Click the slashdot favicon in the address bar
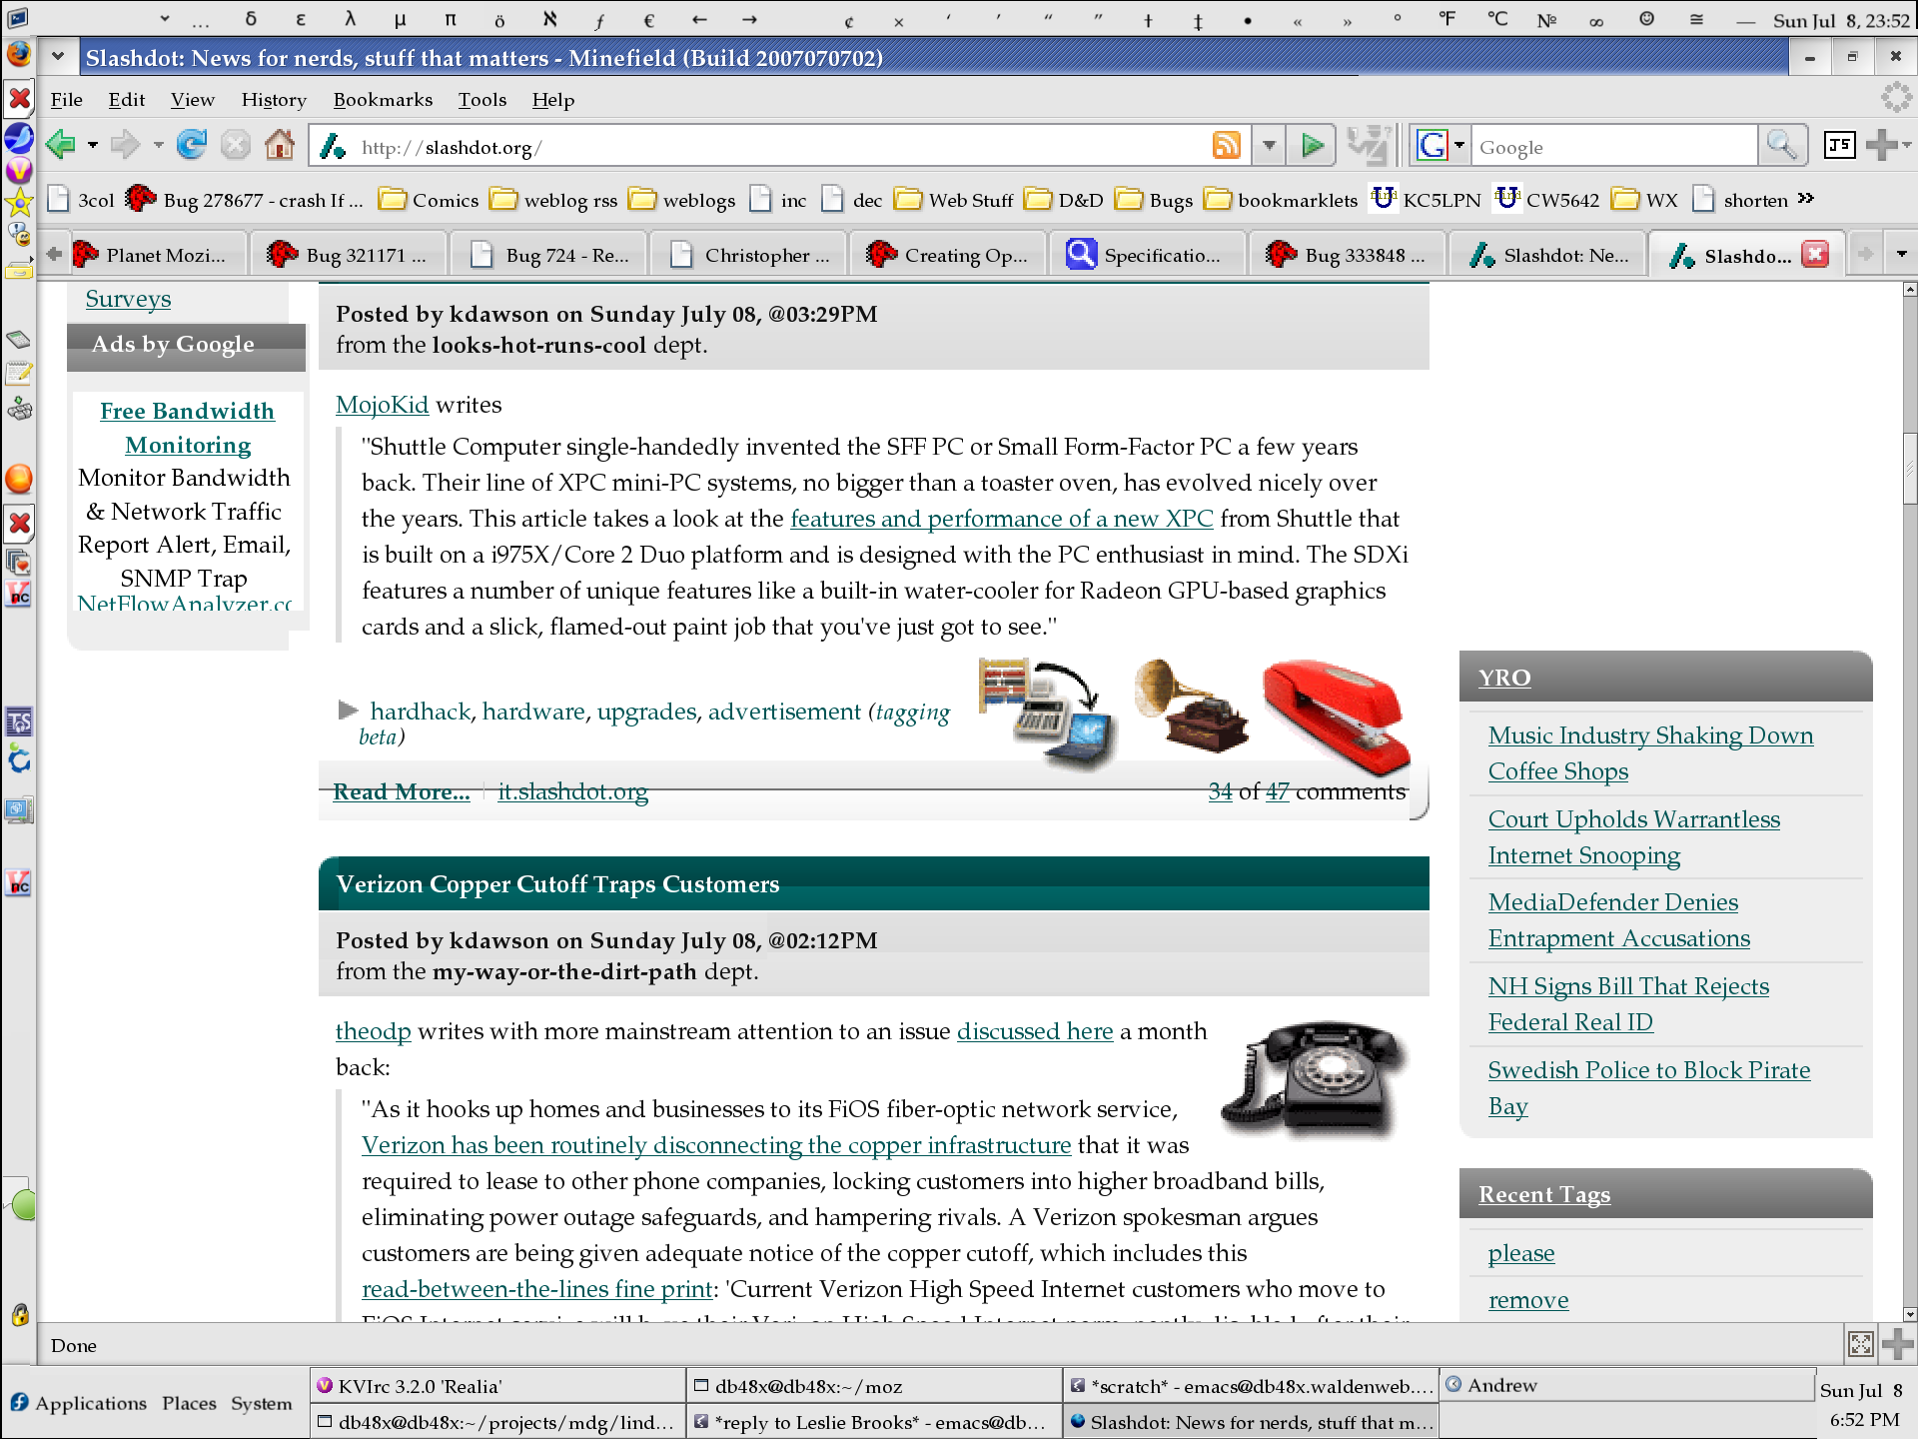 click(333, 147)
